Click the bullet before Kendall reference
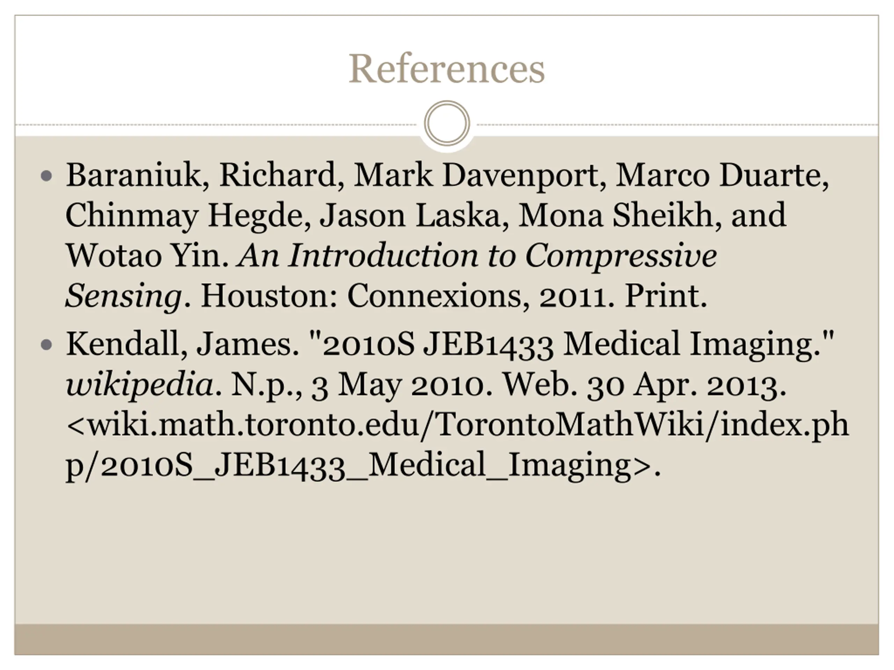The height and width of the screenshot is (670, 894). (x=47, y=344)
